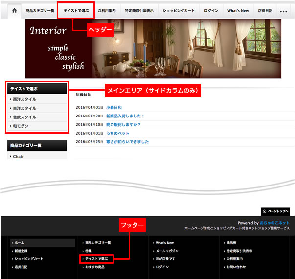Click footer link テイストで選ぶ
Viewport: 295px width, 279px height.
pos(96,259)
